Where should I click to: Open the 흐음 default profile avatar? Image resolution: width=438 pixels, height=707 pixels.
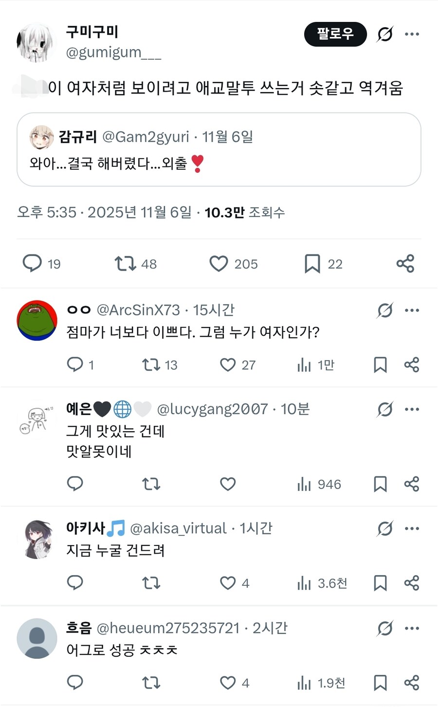pyautogui.click(x=37, y=638)
